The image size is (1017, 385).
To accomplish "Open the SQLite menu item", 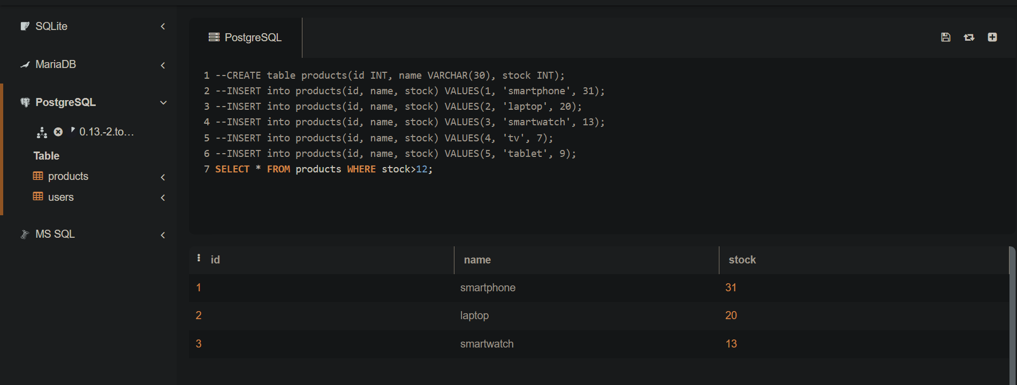I will [51, 26].
